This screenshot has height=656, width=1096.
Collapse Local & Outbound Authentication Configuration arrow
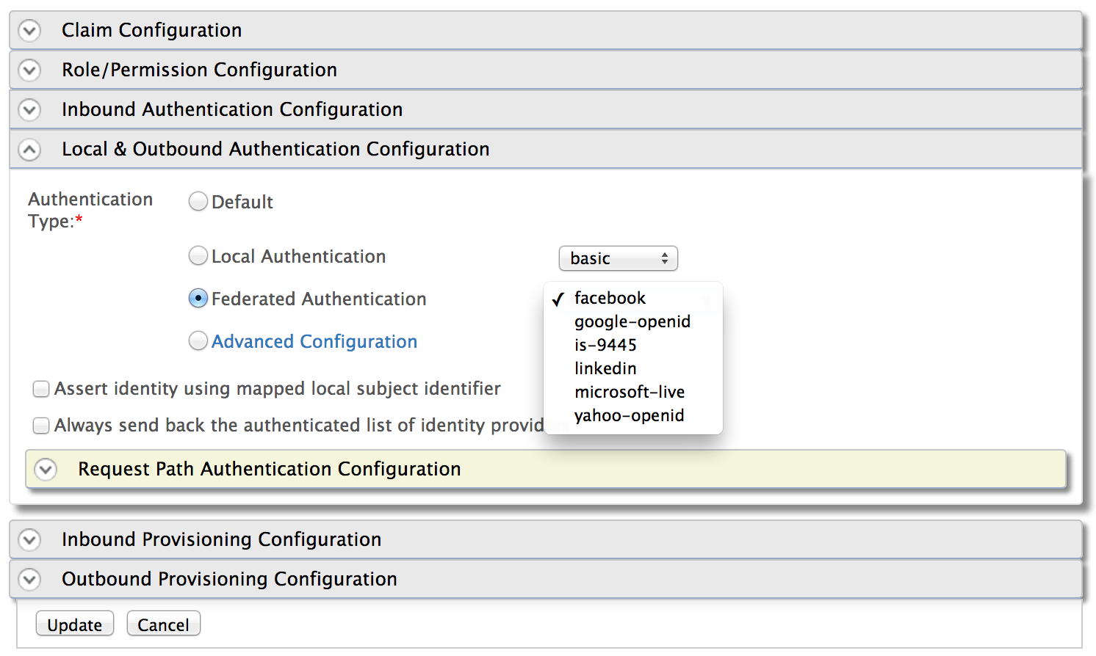click(29, 150)
